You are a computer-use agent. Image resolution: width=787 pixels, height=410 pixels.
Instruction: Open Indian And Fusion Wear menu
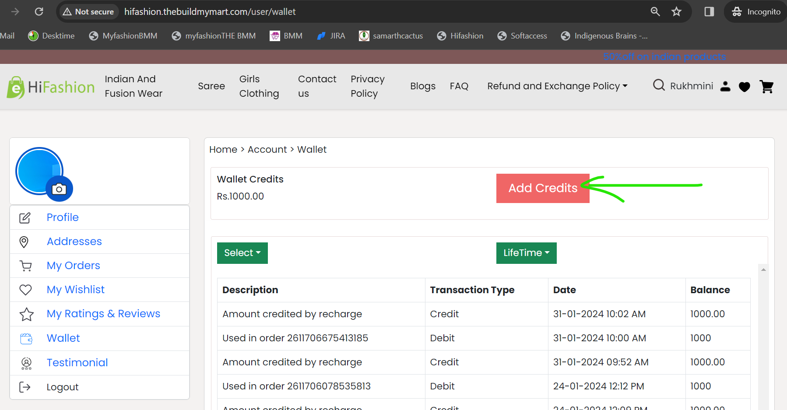point(134,86)
